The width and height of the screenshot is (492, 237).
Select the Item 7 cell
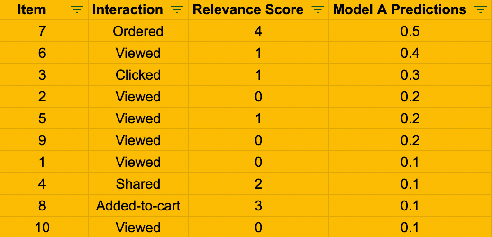pyautogui.click(x=42, y=32)
